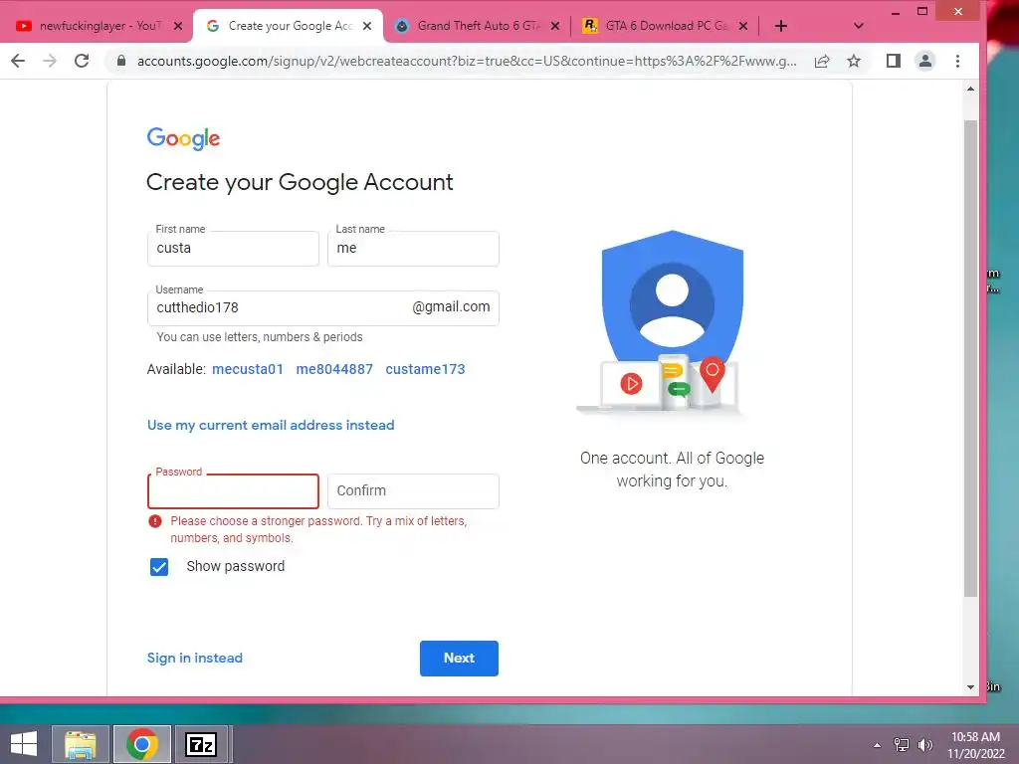Open the Chrome profile avatar

[x=924, y=61]
